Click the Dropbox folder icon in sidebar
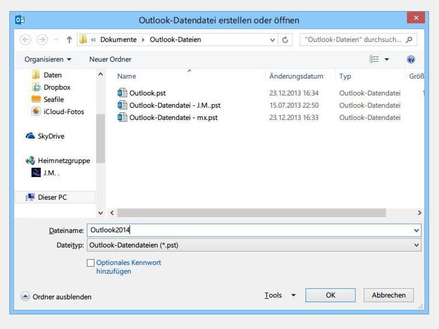 [x=36, y=87]
